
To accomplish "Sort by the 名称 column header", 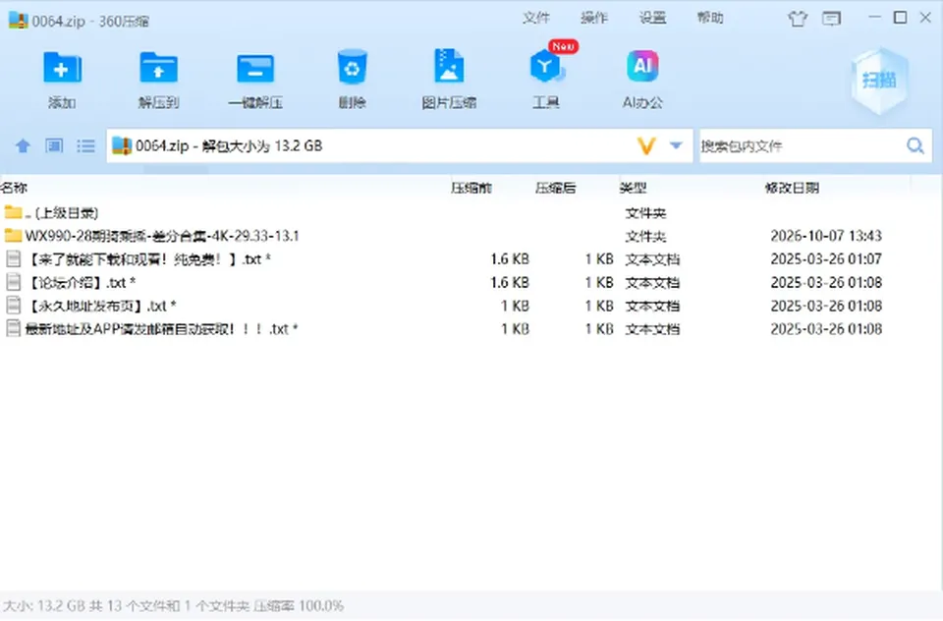I will [x=15, y=188].
